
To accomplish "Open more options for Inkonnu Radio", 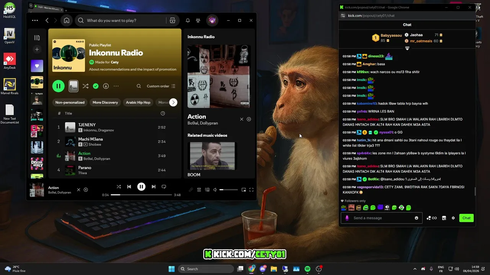I will [116, 86].
